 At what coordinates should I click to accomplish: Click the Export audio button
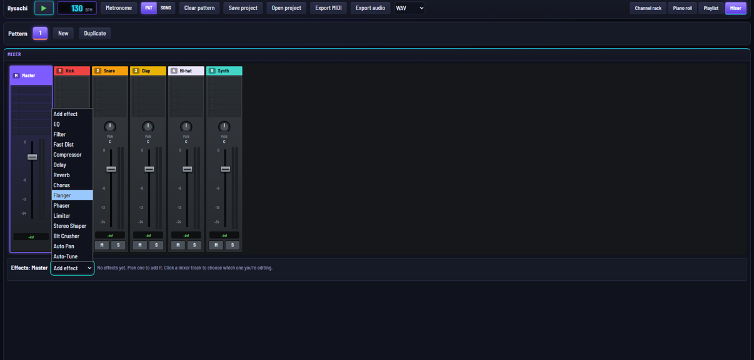(370, 8)
